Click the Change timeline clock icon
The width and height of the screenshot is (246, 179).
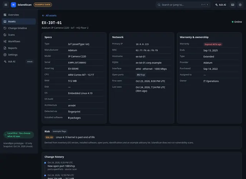(5, 28)
